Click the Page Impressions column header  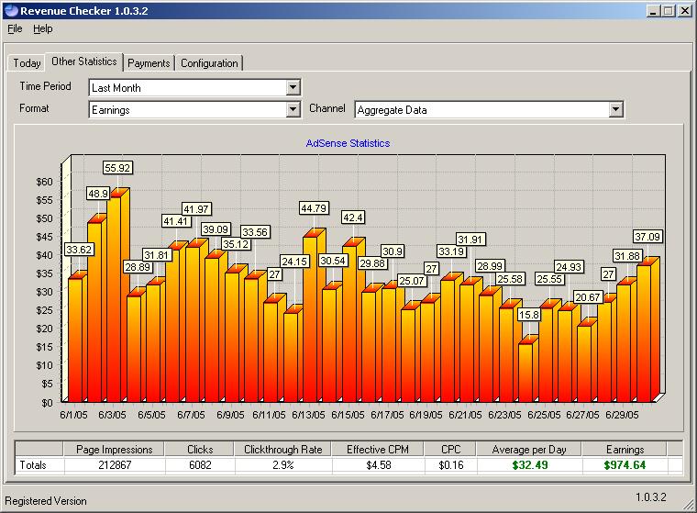pyautogui.click(x=114, y=450)
